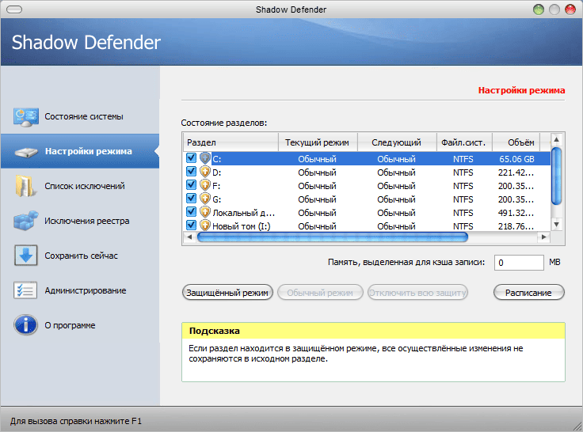Viewport: 583px width, 432px height.
Task: Click the Защищённый режим button
Action: (227, 292)
